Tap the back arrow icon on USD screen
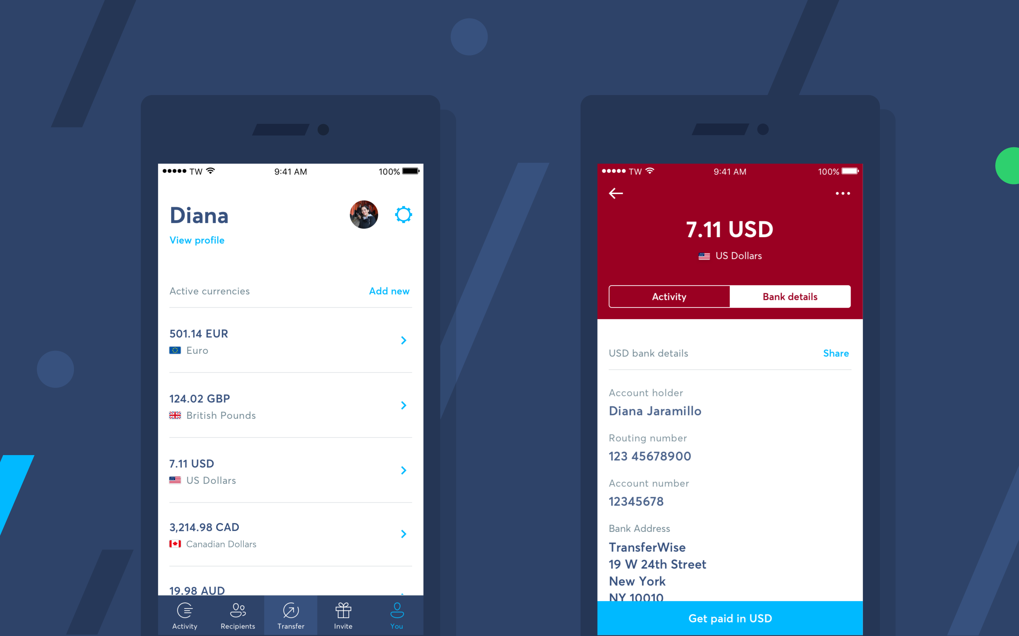The width and height of the screenshot is (1019, 636). pyautogui.click(x=616, y=193)
